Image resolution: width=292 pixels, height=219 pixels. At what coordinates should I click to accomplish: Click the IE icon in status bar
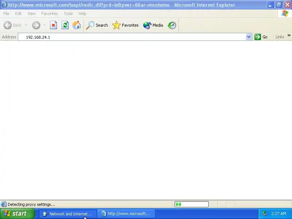(3, 204)
